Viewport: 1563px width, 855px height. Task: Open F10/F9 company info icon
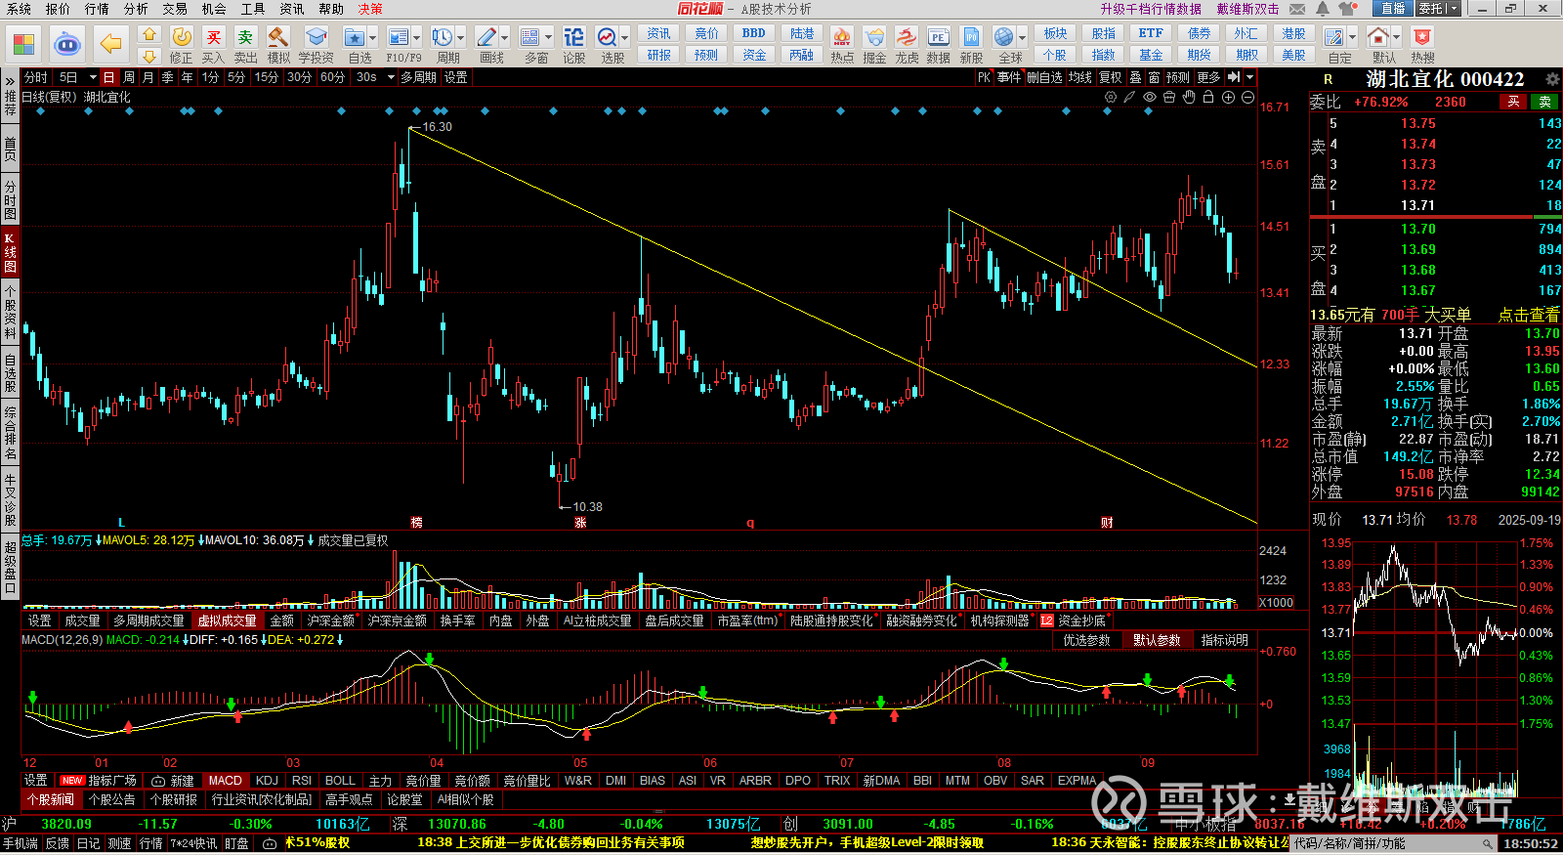[398, 38]
